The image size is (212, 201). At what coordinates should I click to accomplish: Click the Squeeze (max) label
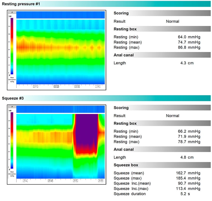pyautogui.click(x=127, y=178)
